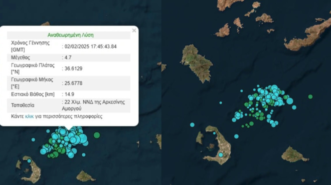Screen dimensions: 331x185
Task: Select the origin time value '02/02/2025 17:45:43.84'
Action: pos(91,46)
